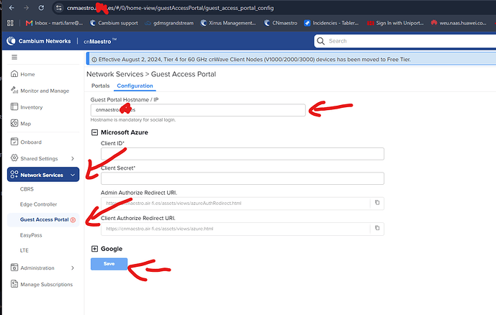The height and width of the screenshot is (315, 496).
Task: Copy the Client Authorize Redirect URI
Action: pyautogui.click(x=377, y=228)
